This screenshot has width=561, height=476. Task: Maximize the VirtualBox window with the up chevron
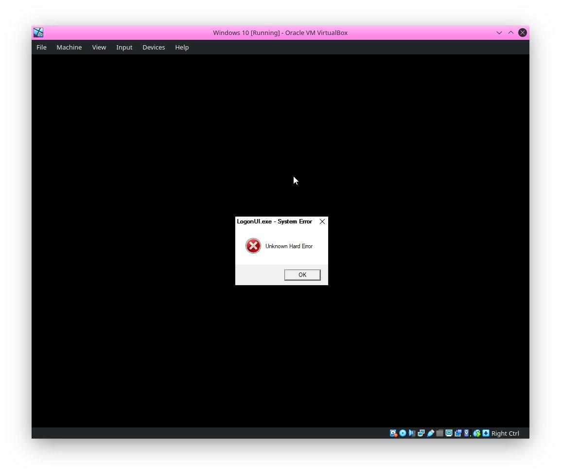pyautogui.click(x=511, y=33)
